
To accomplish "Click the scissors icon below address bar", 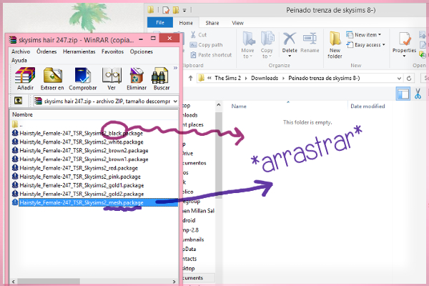I will (418, 94).
